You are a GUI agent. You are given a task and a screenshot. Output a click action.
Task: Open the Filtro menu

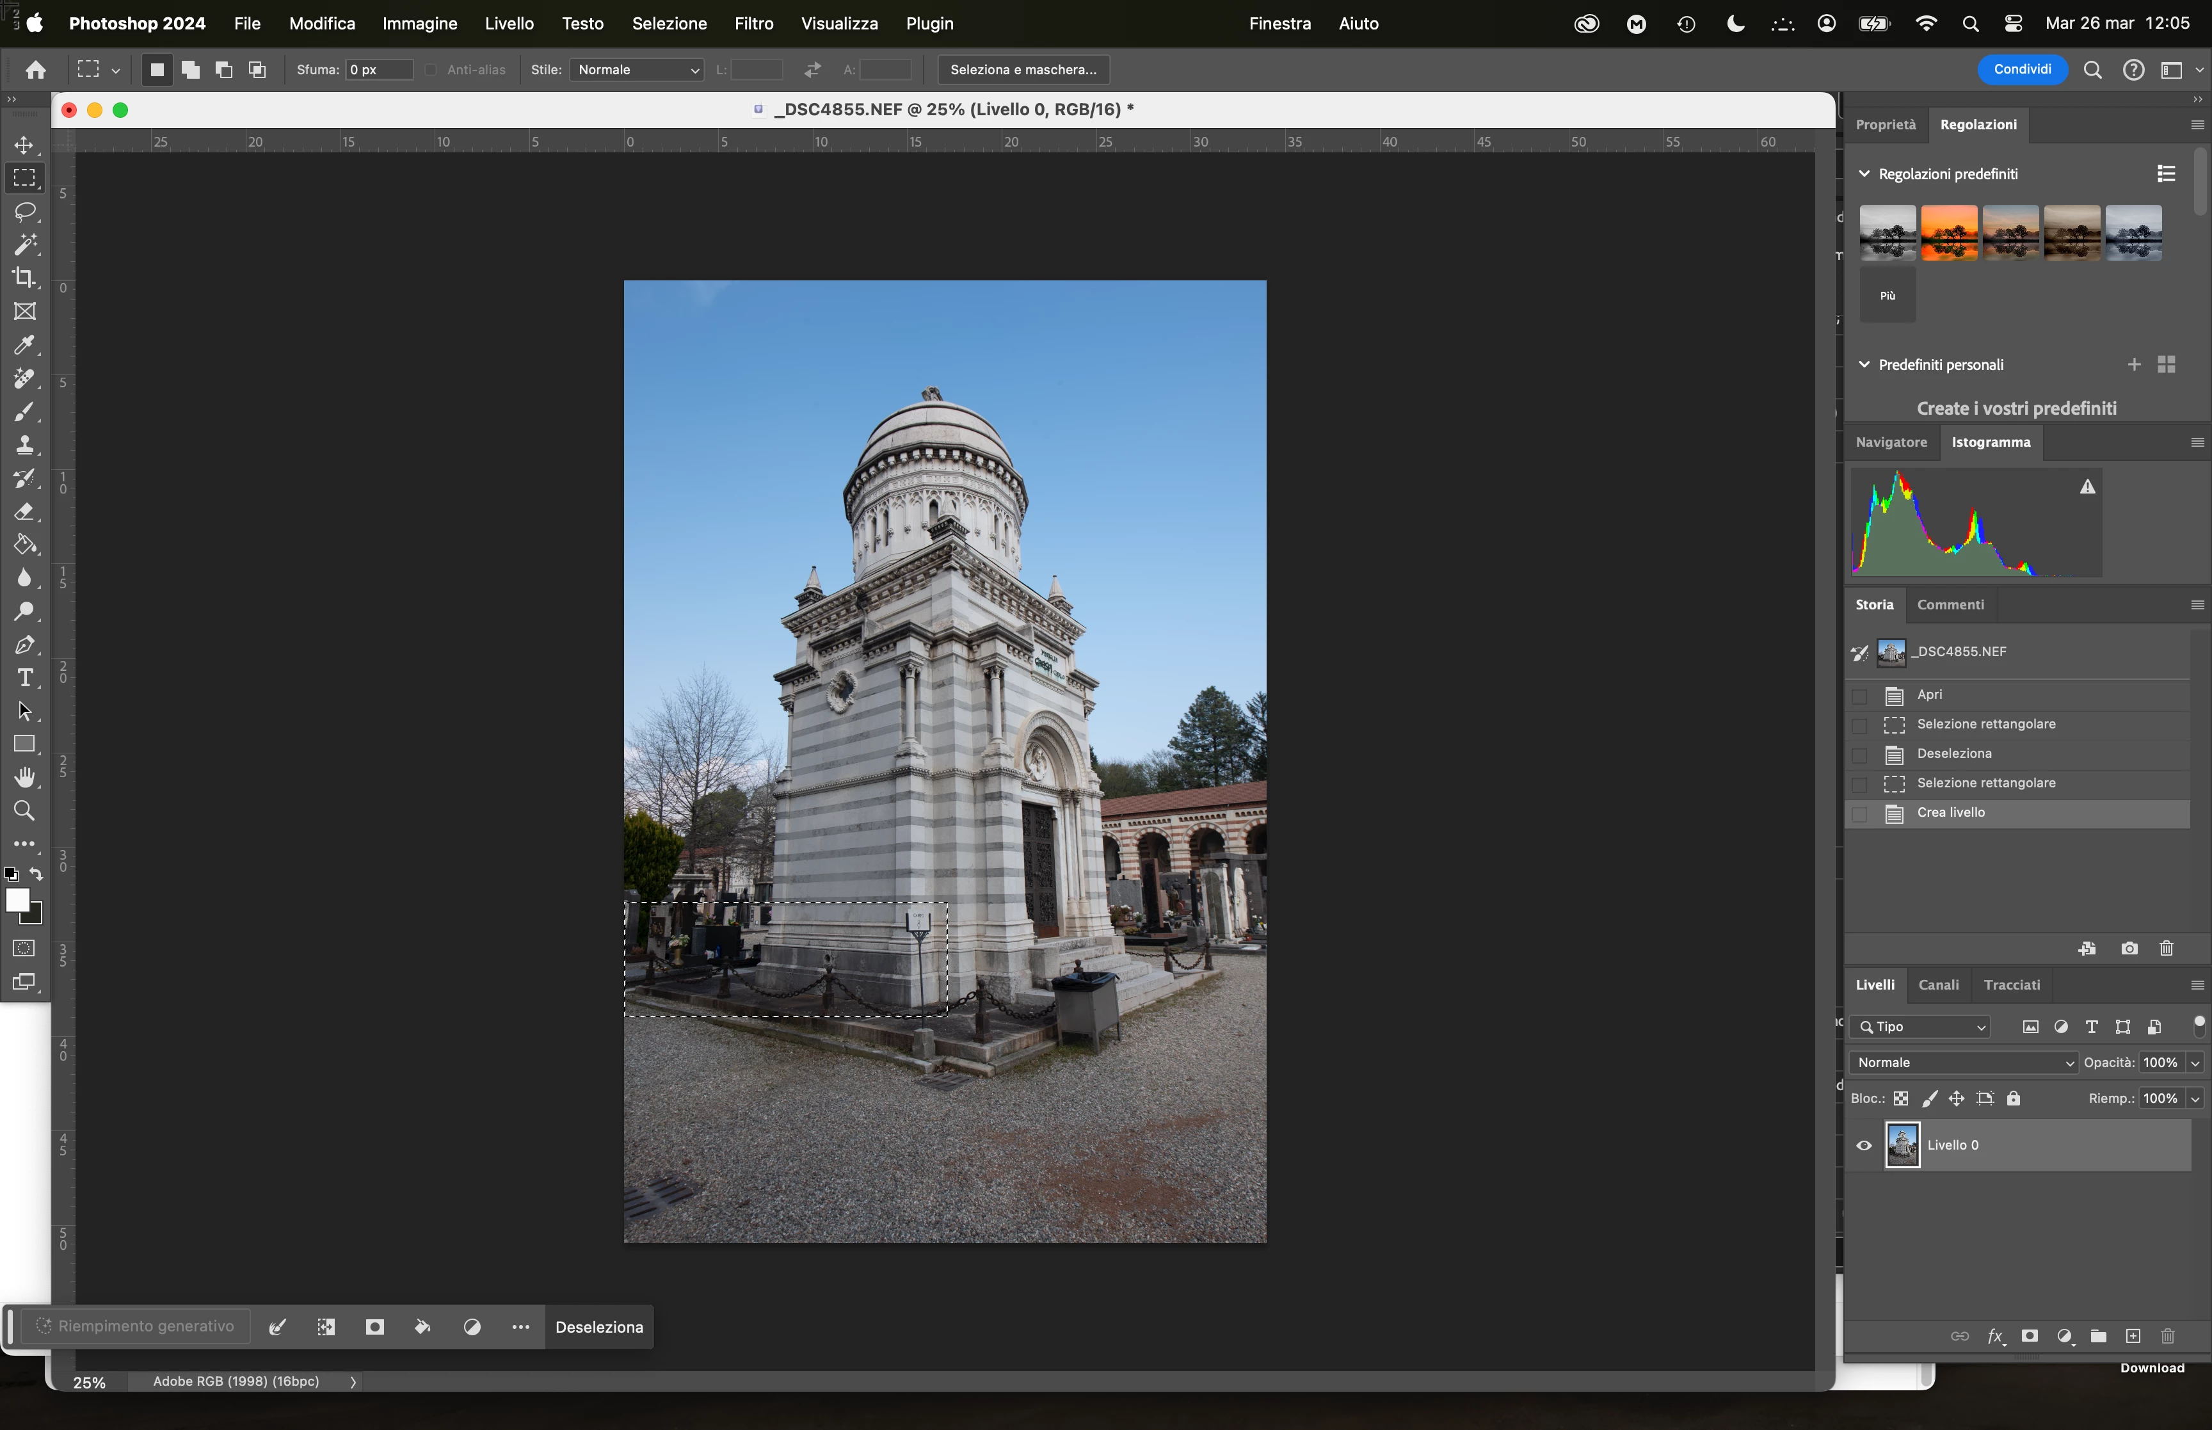coord(753,23)
